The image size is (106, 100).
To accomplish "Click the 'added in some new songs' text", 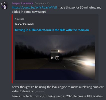I will click(x=29, y=12).
